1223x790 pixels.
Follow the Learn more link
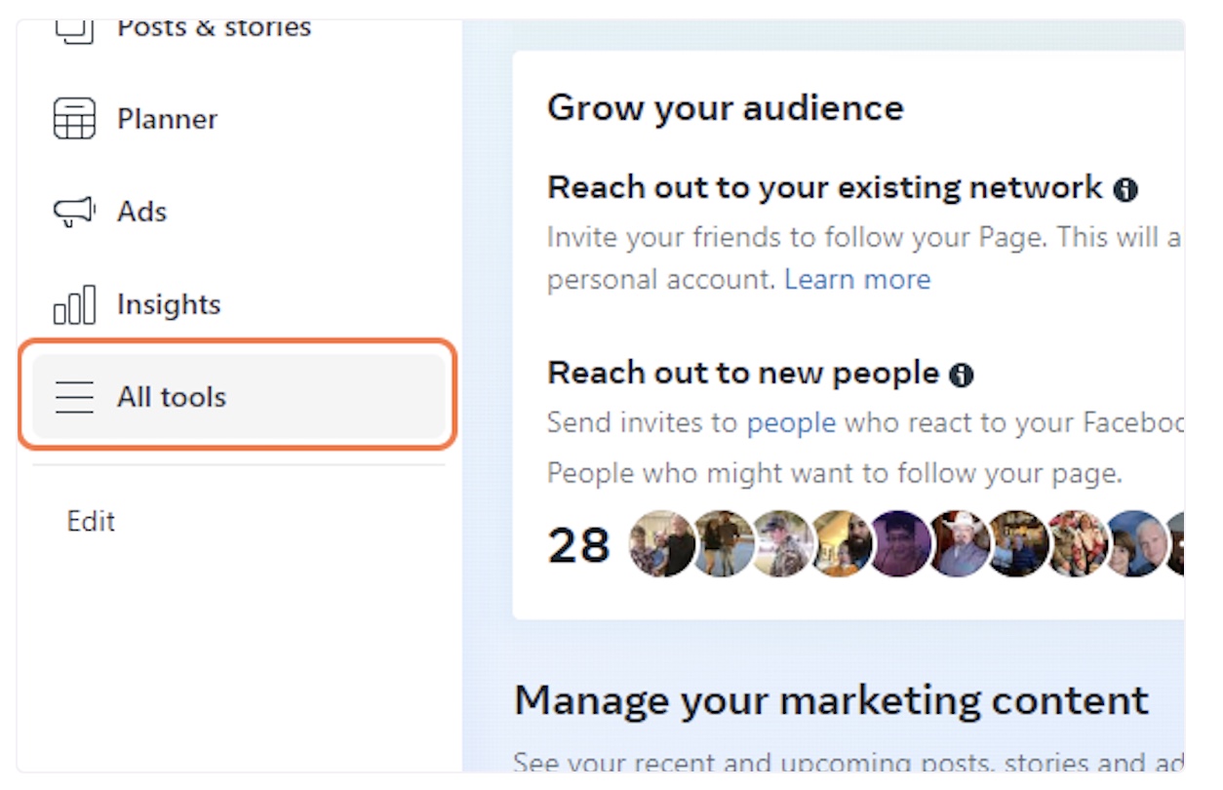[857, 280]
